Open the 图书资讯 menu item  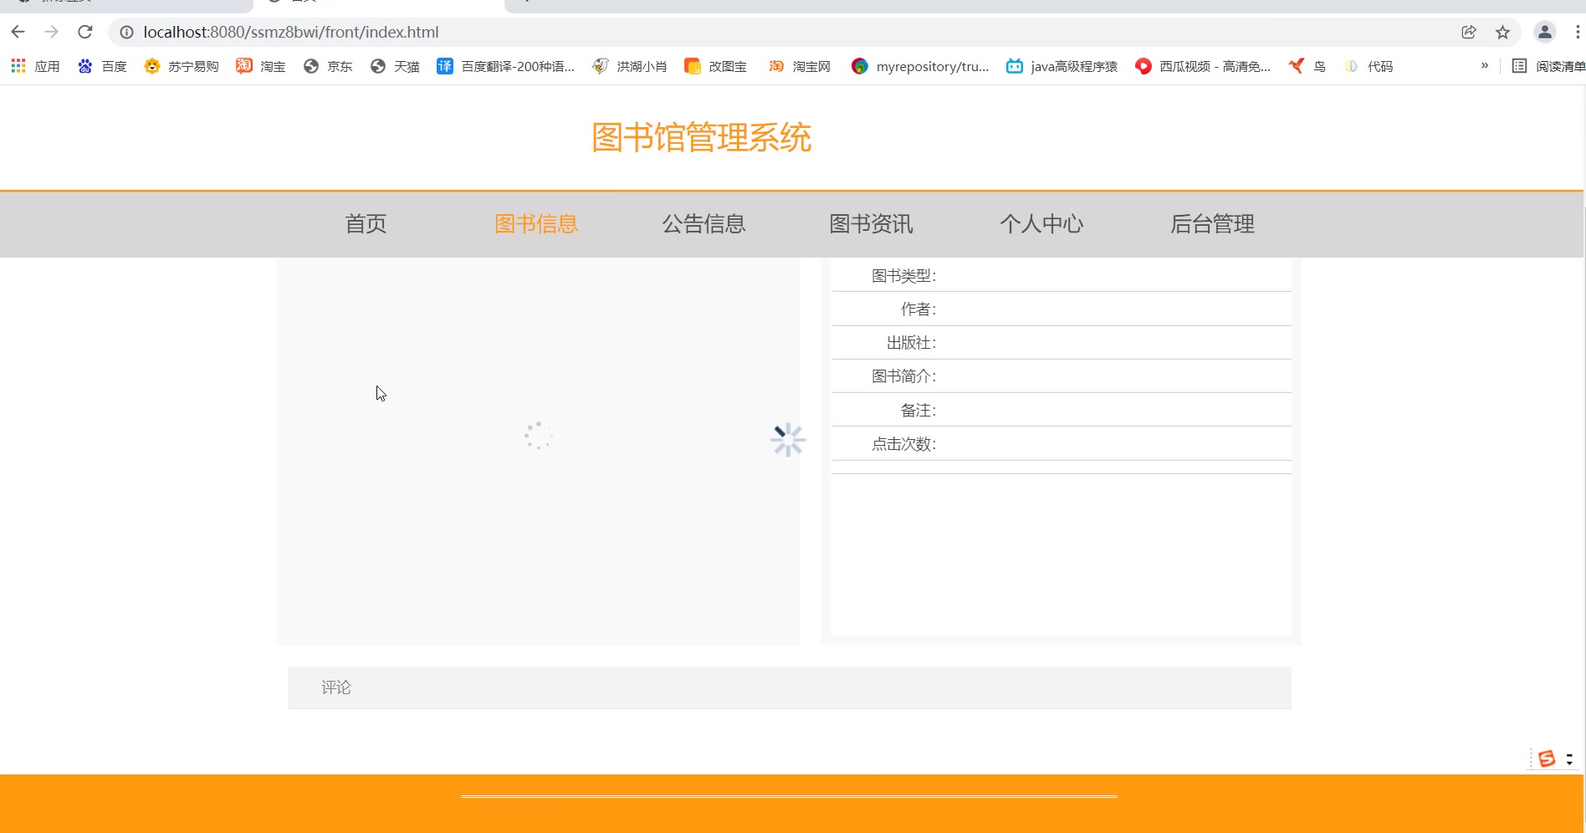pos(871,224)
